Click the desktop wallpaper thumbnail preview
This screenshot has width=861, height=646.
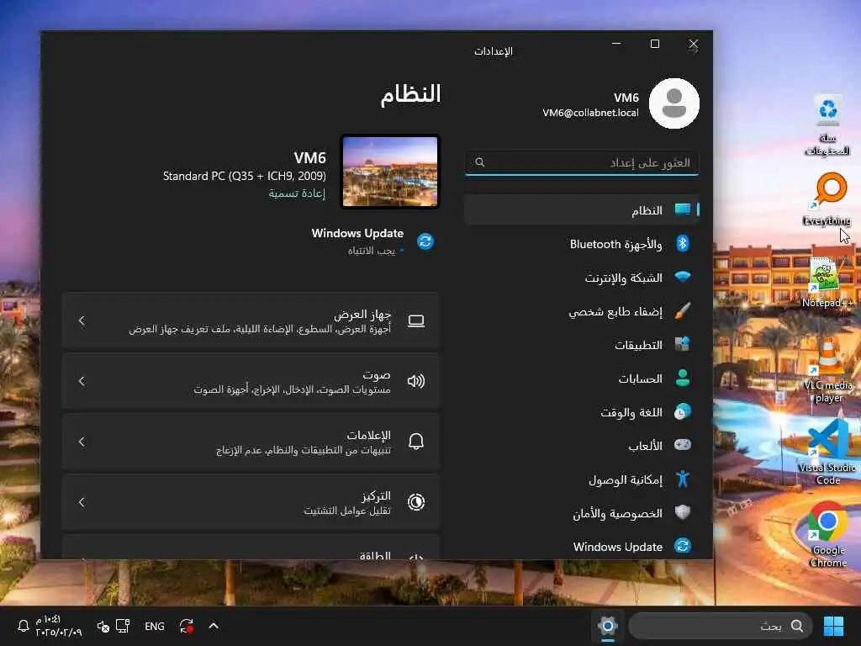(390, 172)
